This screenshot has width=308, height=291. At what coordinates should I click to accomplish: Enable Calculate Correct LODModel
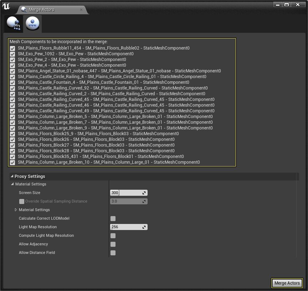113,218
